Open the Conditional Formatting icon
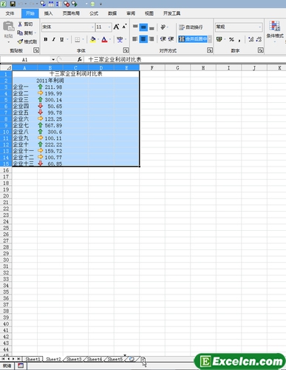 pyautogui.click(x=274, y=26)
